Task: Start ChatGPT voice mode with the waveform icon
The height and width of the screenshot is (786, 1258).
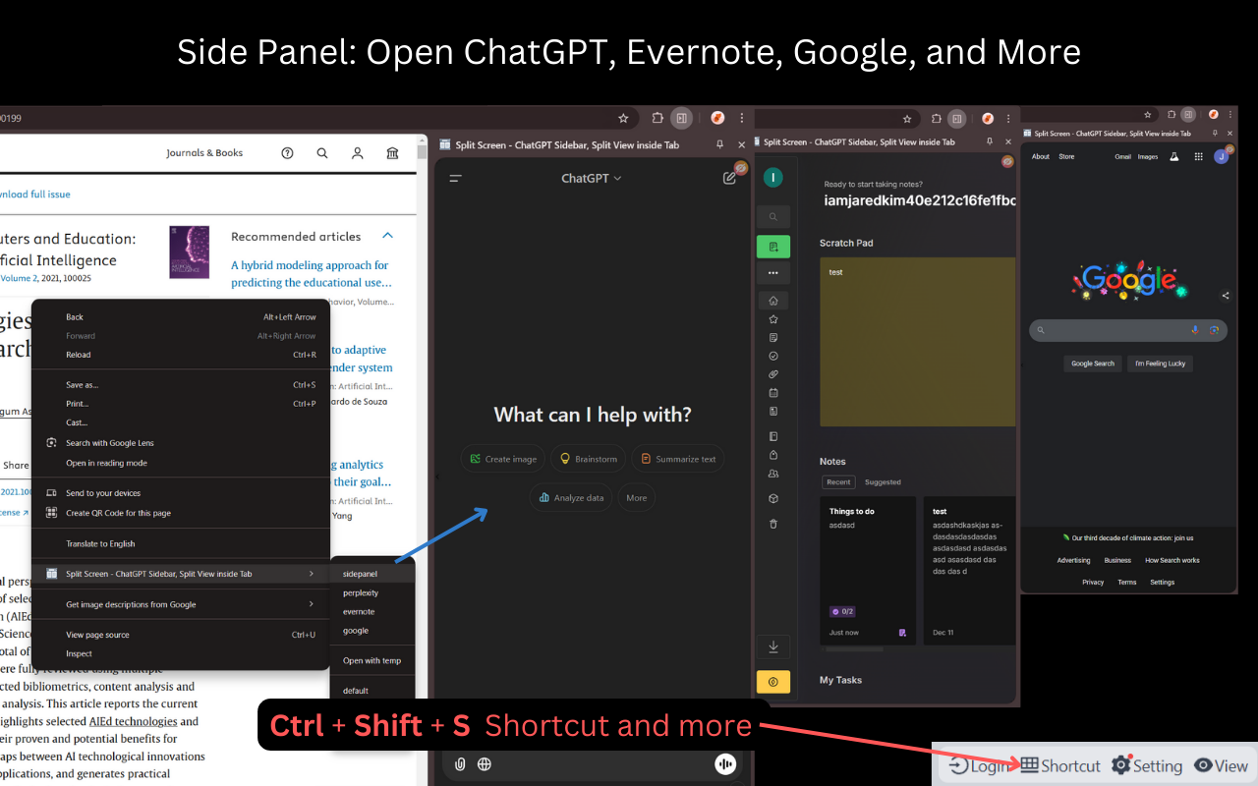Action: tap(725, 763)
